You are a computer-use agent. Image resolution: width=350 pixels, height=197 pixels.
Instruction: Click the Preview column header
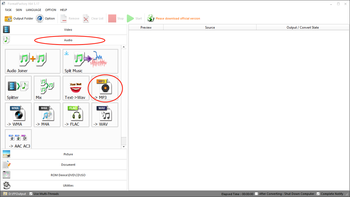point(146,27)
